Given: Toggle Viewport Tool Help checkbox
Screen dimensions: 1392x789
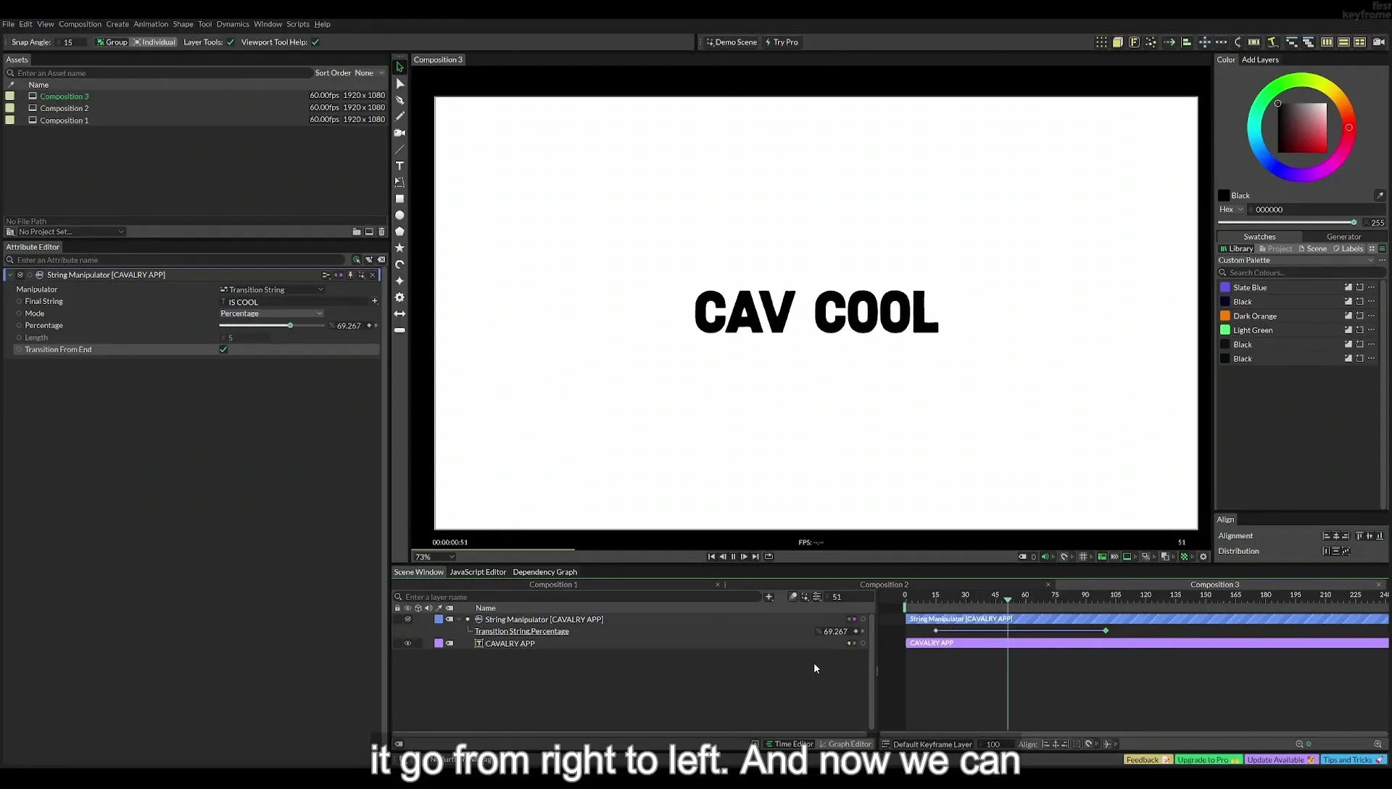Looking at the screenshot, I should [x=315, y=42].
